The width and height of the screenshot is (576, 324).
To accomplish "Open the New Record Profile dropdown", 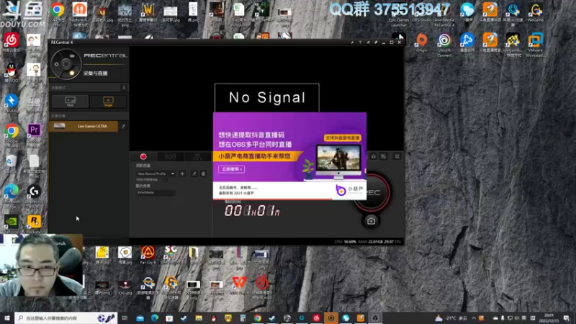I will pos(156,174).
